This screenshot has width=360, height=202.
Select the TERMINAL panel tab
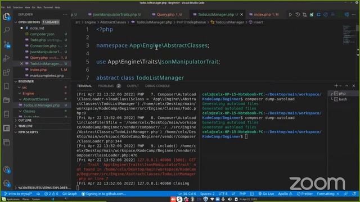(x=84, y=86)
